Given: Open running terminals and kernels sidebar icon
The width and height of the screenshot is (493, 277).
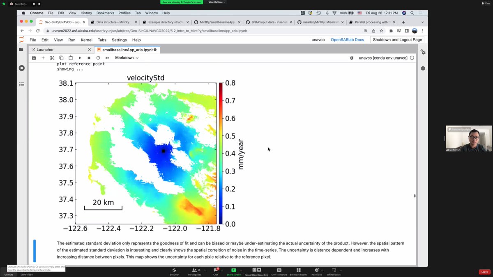Looking at the screenshot, I should tap(21, 68).
